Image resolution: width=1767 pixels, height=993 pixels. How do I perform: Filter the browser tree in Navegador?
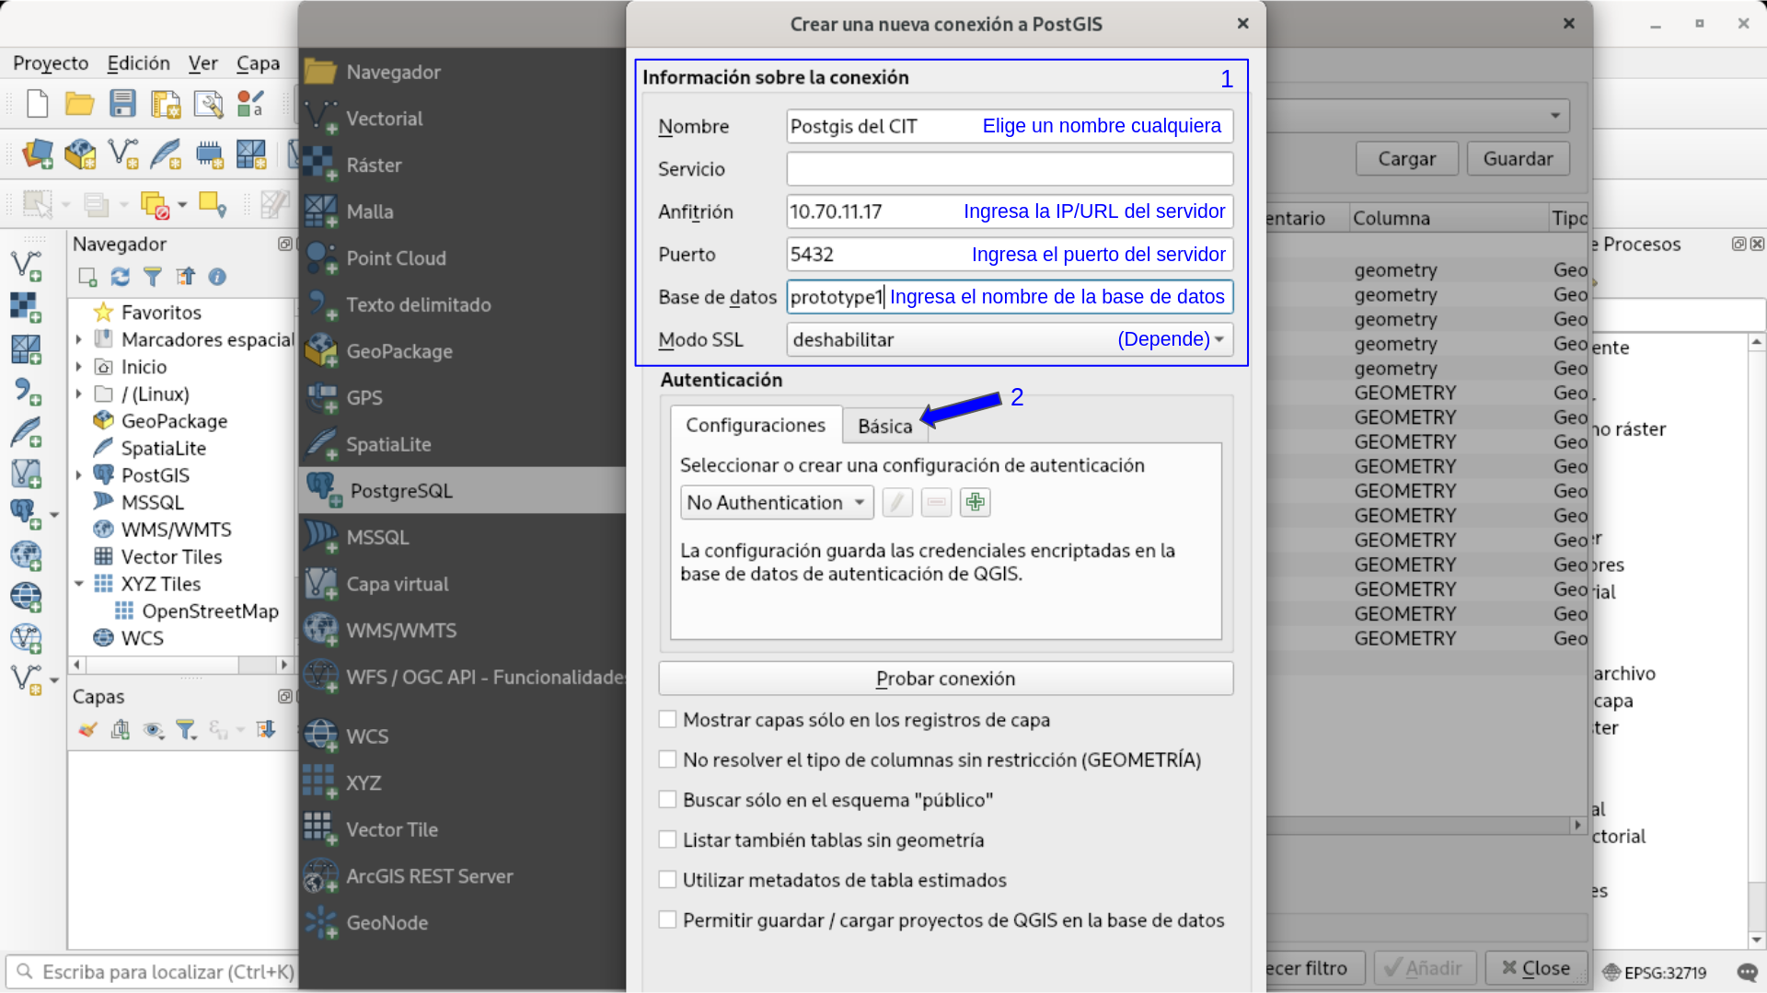153,277
